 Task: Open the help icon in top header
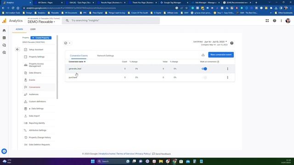click(275, 21)
